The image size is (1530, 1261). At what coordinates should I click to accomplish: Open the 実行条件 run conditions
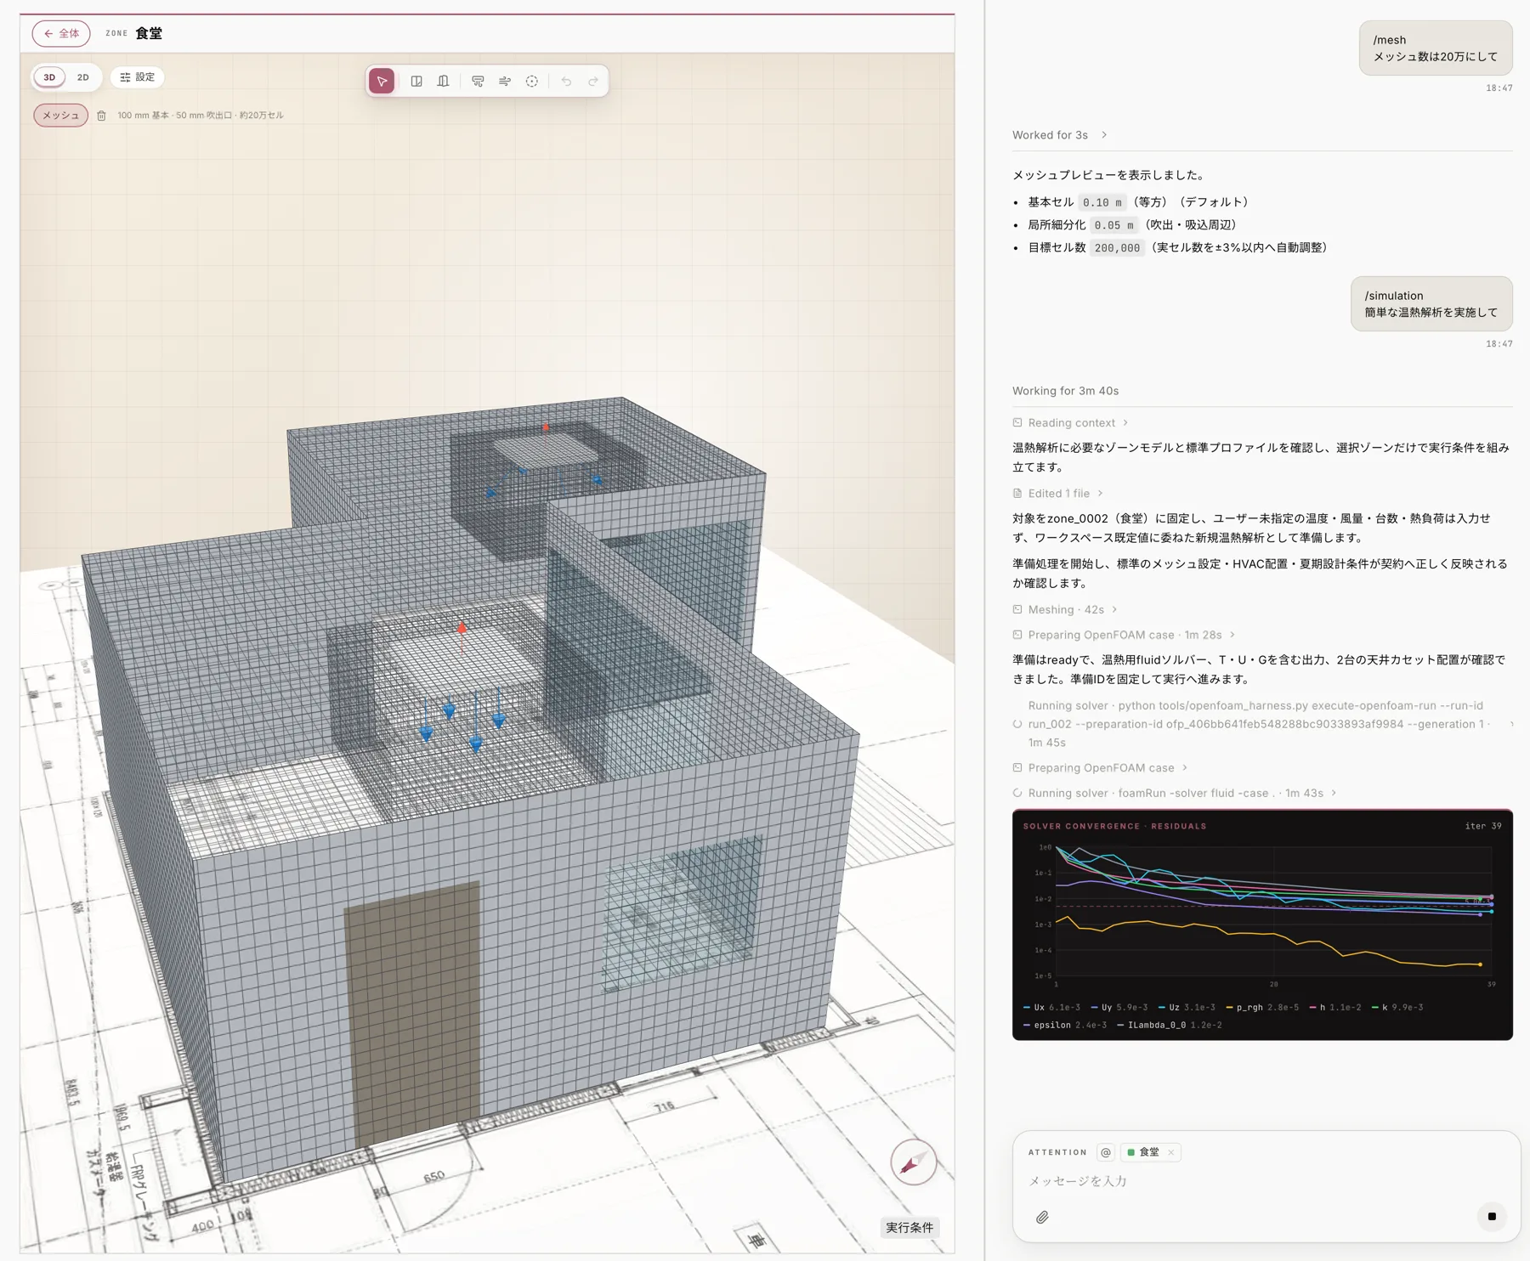(x=909, y=1227)
